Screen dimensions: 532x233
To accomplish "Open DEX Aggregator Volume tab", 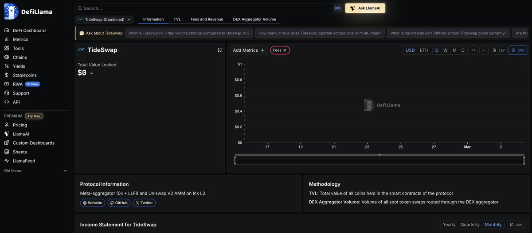I will [254, 19].
